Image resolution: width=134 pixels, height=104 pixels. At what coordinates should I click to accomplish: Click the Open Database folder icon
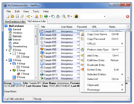pyautogui.click(x=13, y=16)
